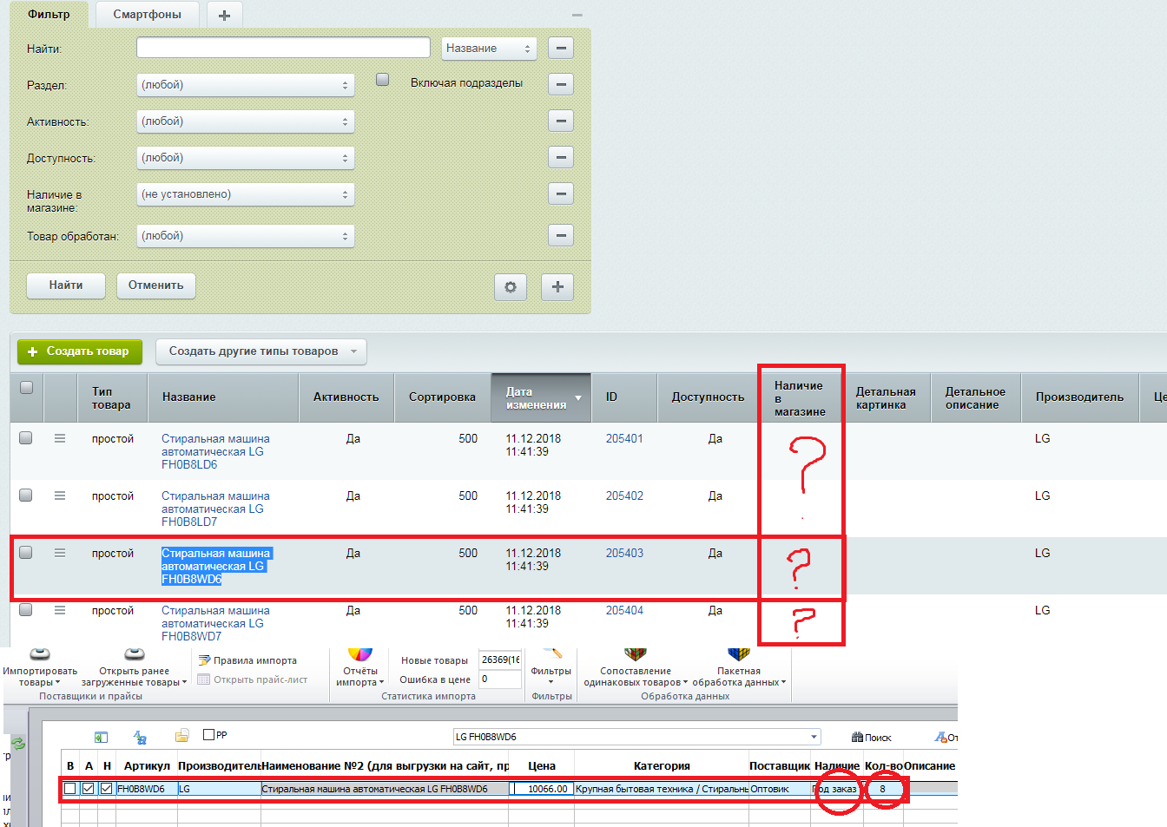The height and width of the screenshot is (827, 1167).
Task: Open the filter settings gear button
Action: [x=510, y=287]
